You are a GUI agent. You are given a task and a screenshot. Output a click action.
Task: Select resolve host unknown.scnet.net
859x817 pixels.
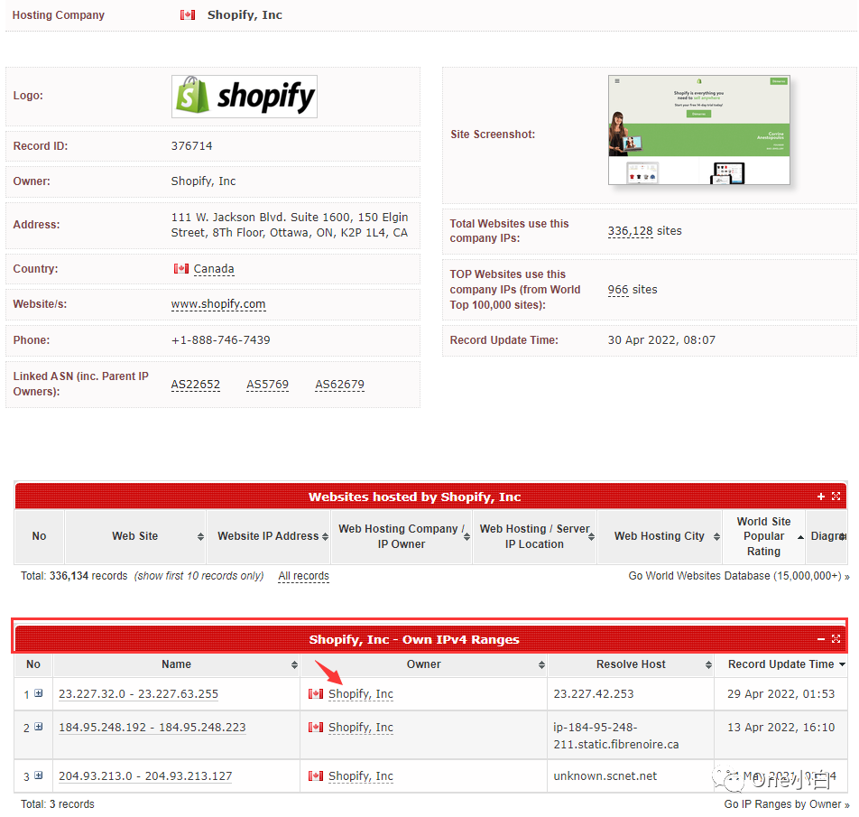tap(605, 776)
